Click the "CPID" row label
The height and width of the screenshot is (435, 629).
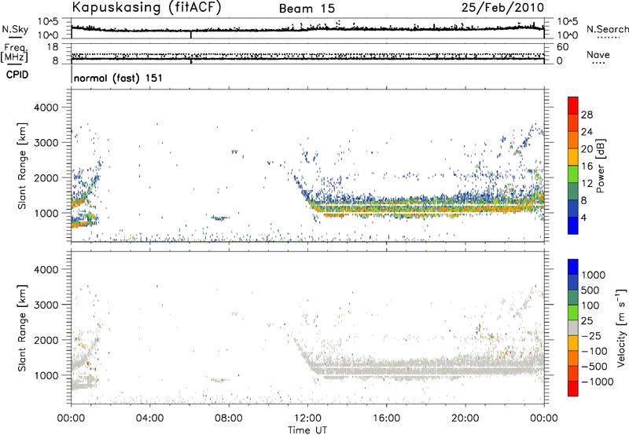[x=17, y=75]
